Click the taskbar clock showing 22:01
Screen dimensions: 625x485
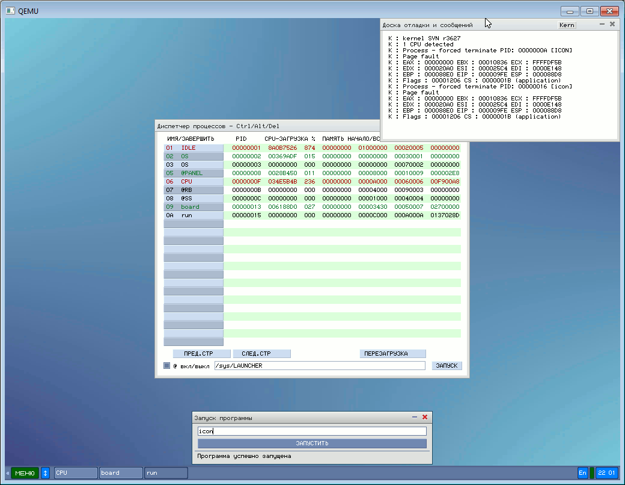click(606, 473)
